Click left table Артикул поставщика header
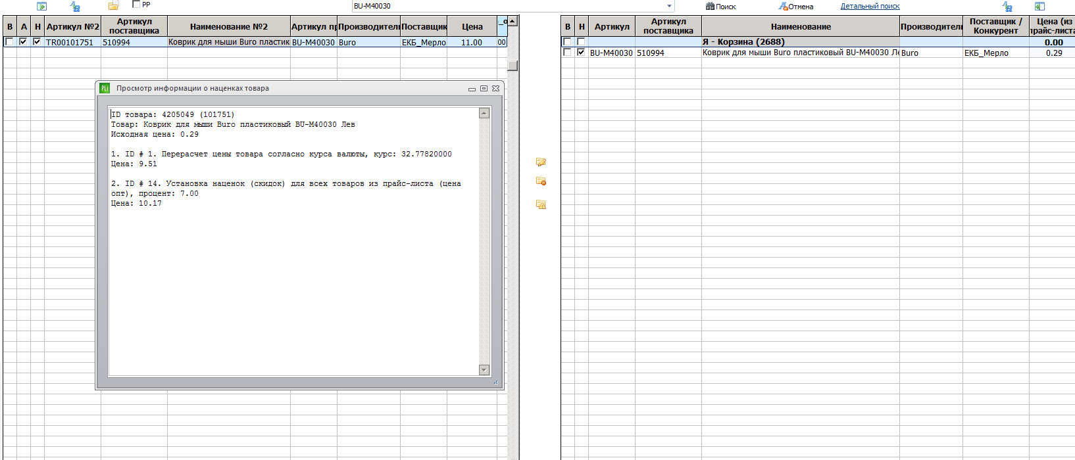 pos(134,26)
